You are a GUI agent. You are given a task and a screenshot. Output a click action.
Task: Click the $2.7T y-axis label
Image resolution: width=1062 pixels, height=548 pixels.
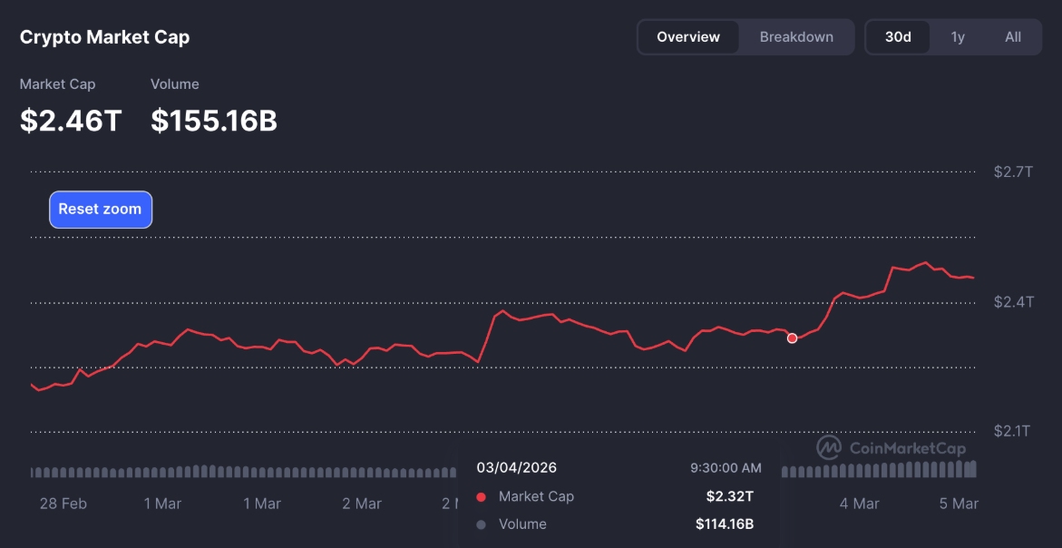click(x=1012, y=171)
